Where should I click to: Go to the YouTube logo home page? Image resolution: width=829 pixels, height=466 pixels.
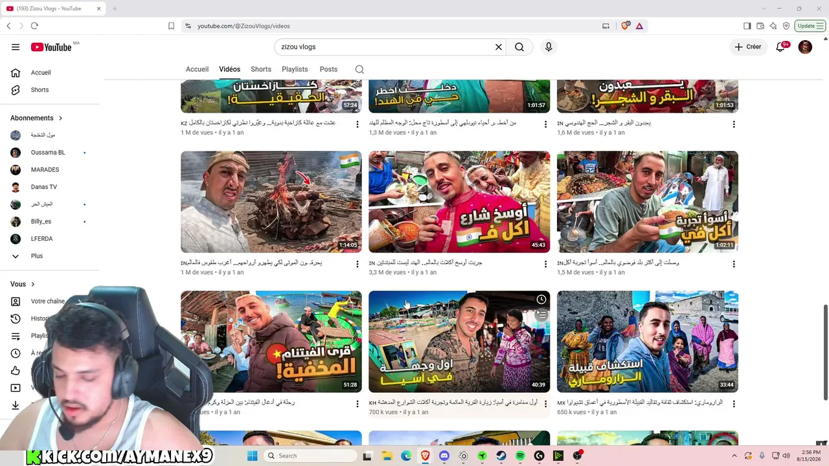pos(51,47)
